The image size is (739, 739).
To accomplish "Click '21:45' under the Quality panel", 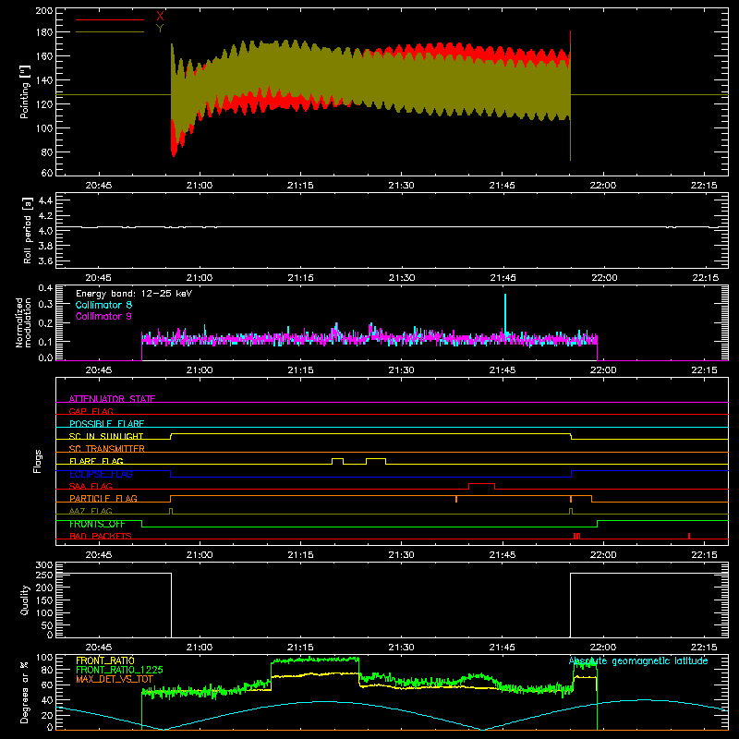I will pyautogui.click(x=503, y=648).
